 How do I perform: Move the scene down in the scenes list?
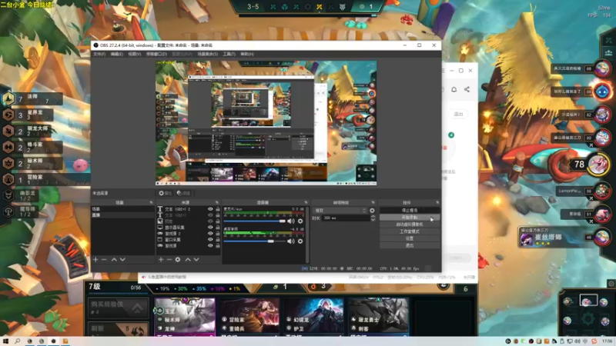tap(122, 259)
